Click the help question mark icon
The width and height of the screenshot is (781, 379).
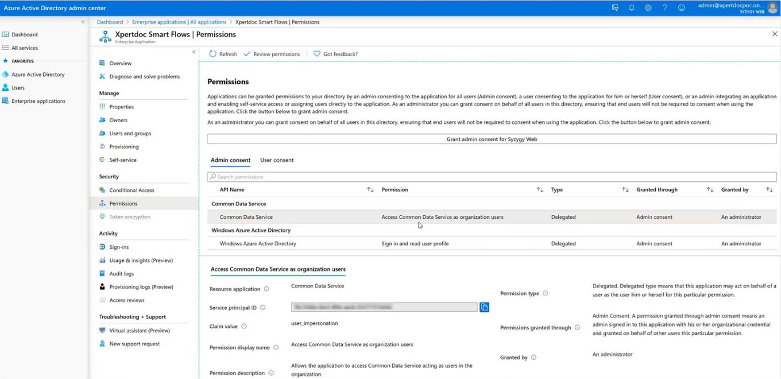[x=664, y=8]
